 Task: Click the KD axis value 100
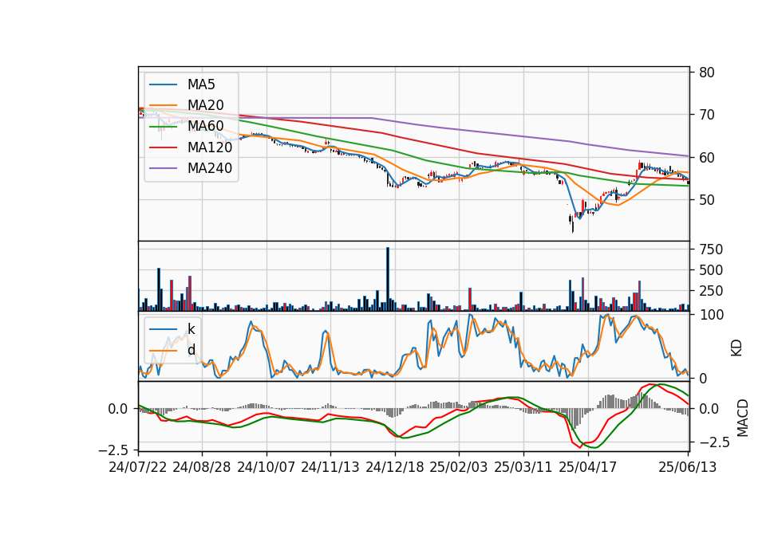coord(711,315)
